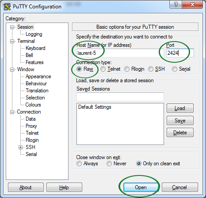Viewport: 206px width, 198px height.
Task: Click the Cancel button
Action: pos(180,187)
